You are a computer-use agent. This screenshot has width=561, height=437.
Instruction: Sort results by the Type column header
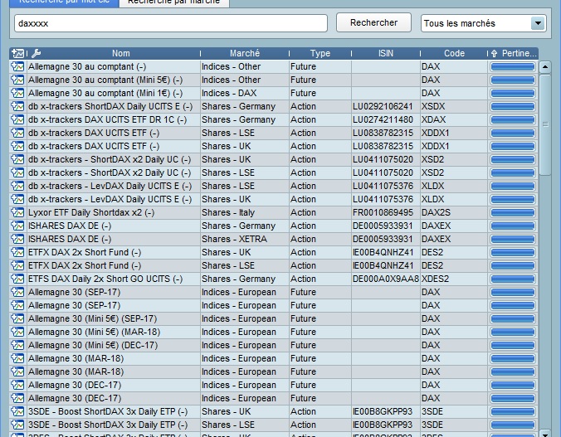coord(320,53)
